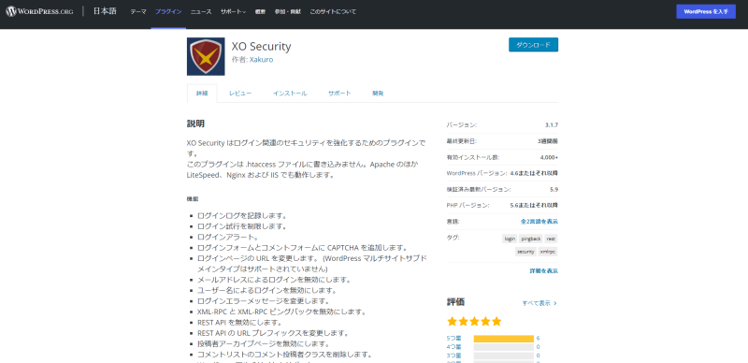Click the 4-star empty rating bar
Image resolution: width=748 pixels, height=363 pixels.
[504, 347]
